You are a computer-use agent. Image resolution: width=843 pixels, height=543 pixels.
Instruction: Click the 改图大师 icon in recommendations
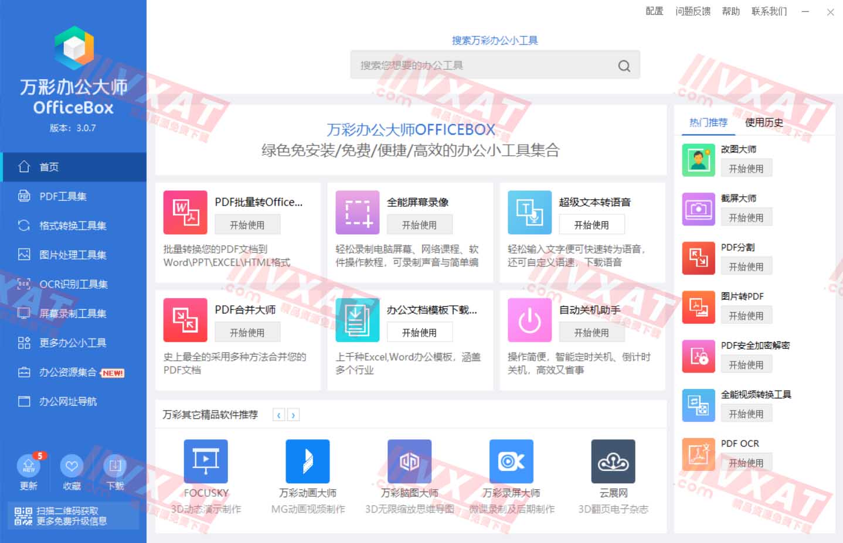(x=698, y=159)
